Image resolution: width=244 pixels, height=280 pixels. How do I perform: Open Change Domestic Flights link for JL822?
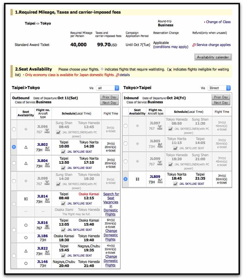click(111, 261)
